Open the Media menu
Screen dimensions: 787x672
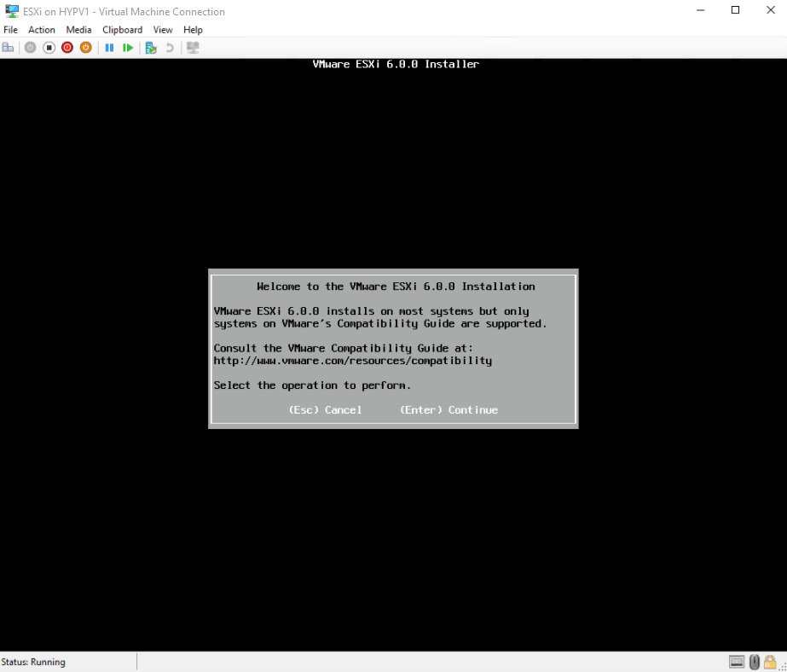point(78,30)
